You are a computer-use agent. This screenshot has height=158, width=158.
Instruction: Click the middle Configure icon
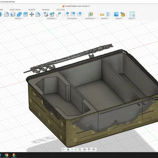[x=73, y=14]
